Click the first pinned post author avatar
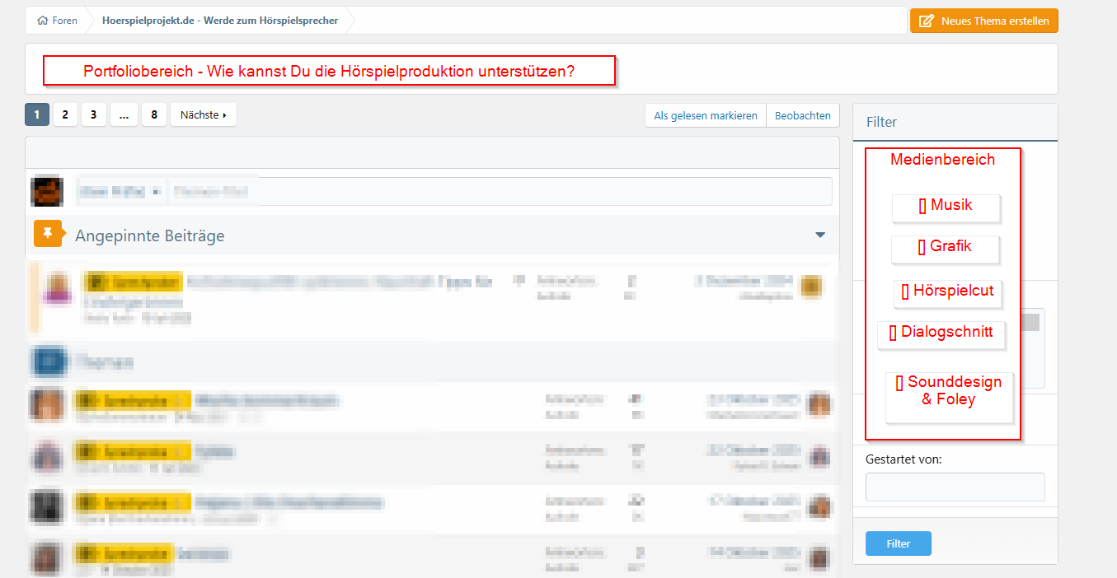This screenshot has height=578, width=1117. [x=57, y=288]
